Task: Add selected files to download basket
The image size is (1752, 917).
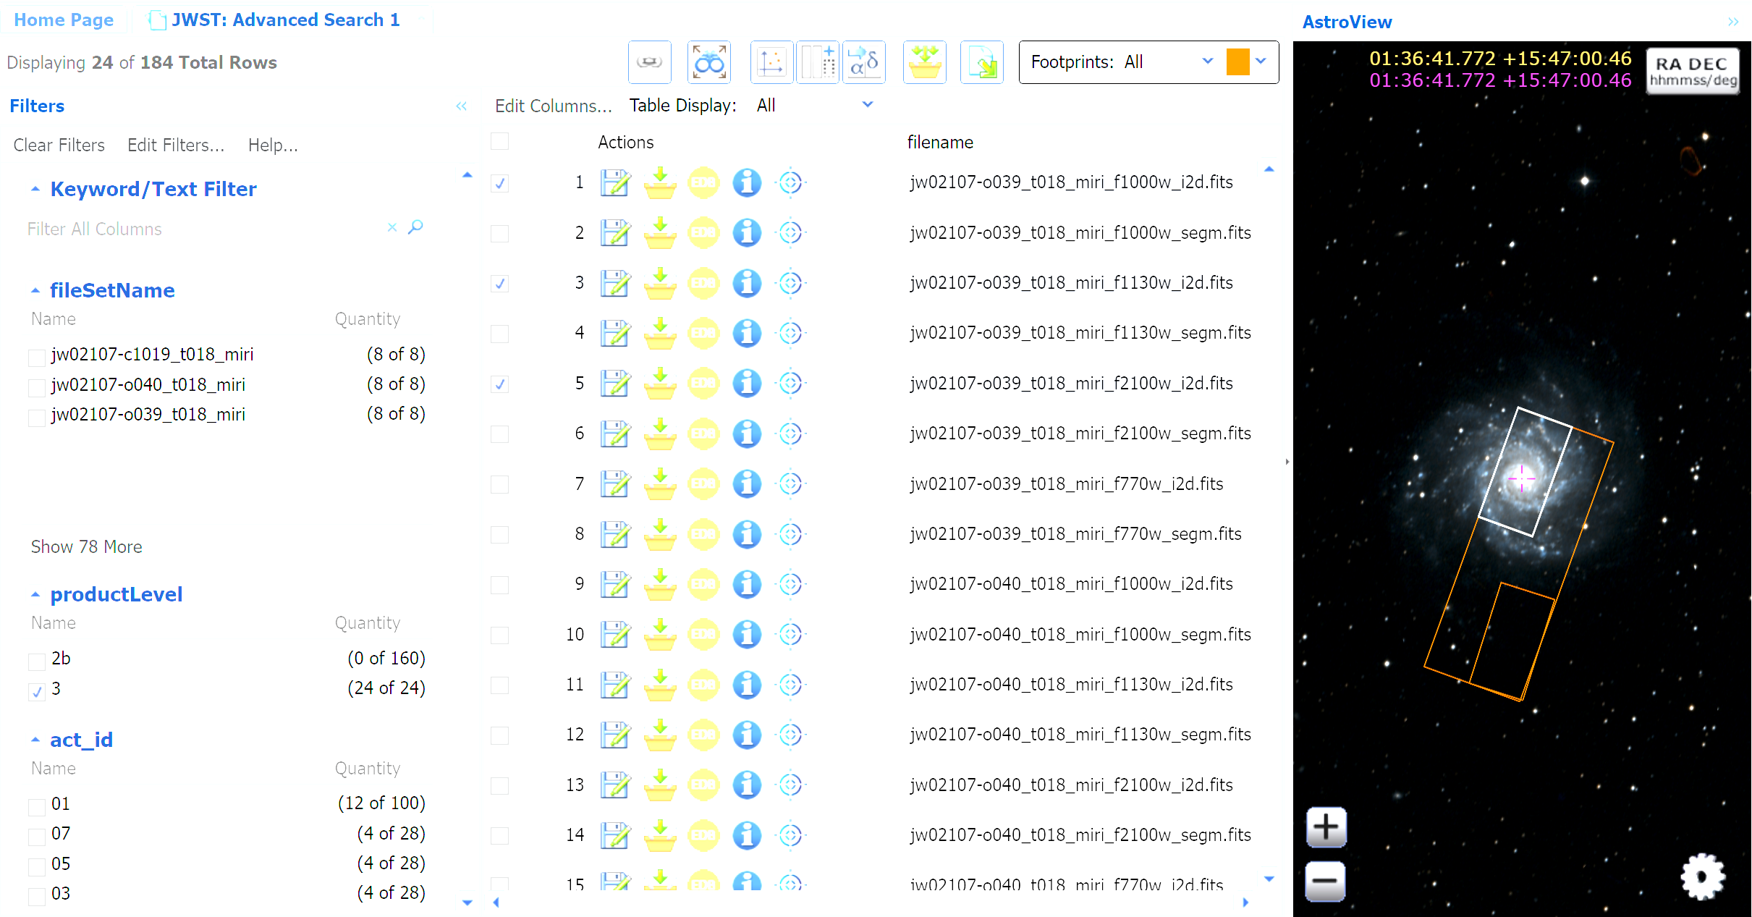Action: coord(924,63)
